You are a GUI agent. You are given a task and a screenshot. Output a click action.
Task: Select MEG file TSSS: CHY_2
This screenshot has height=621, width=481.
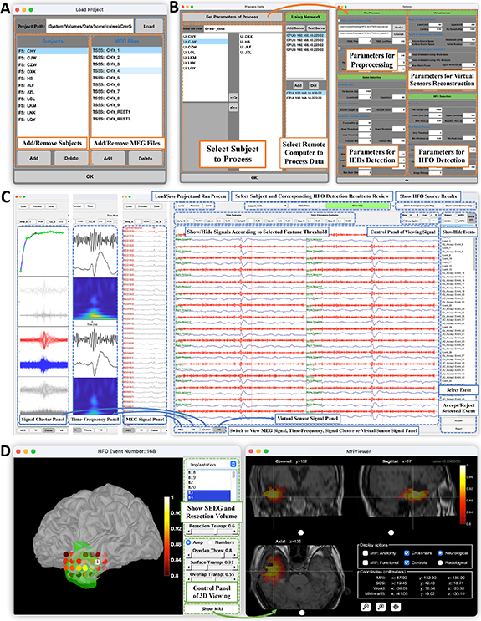[127, 57]
